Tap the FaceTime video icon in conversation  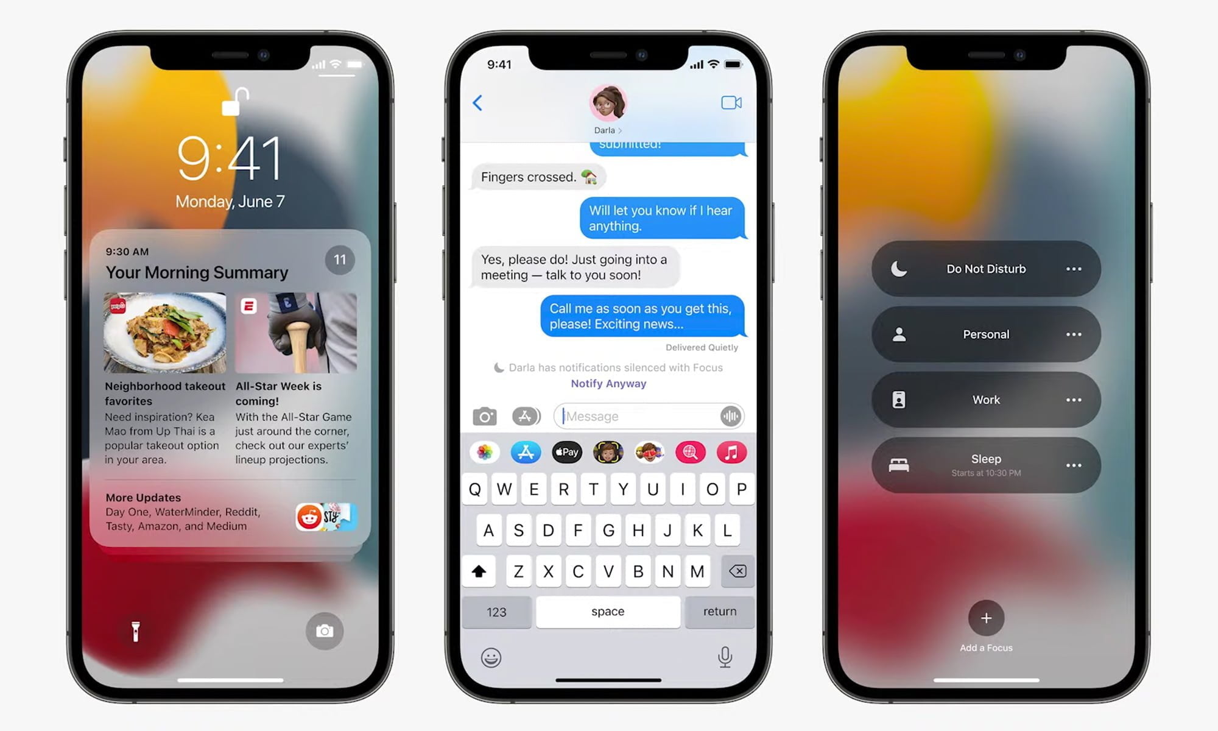(x=731, y=103)
